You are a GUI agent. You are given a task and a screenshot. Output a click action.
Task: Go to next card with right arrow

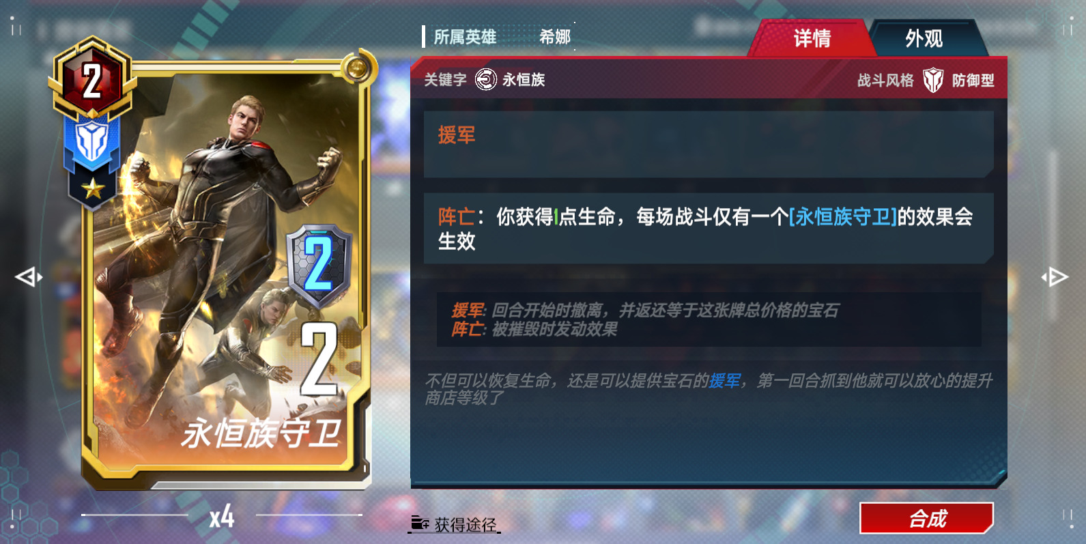tap(1055, 277)
